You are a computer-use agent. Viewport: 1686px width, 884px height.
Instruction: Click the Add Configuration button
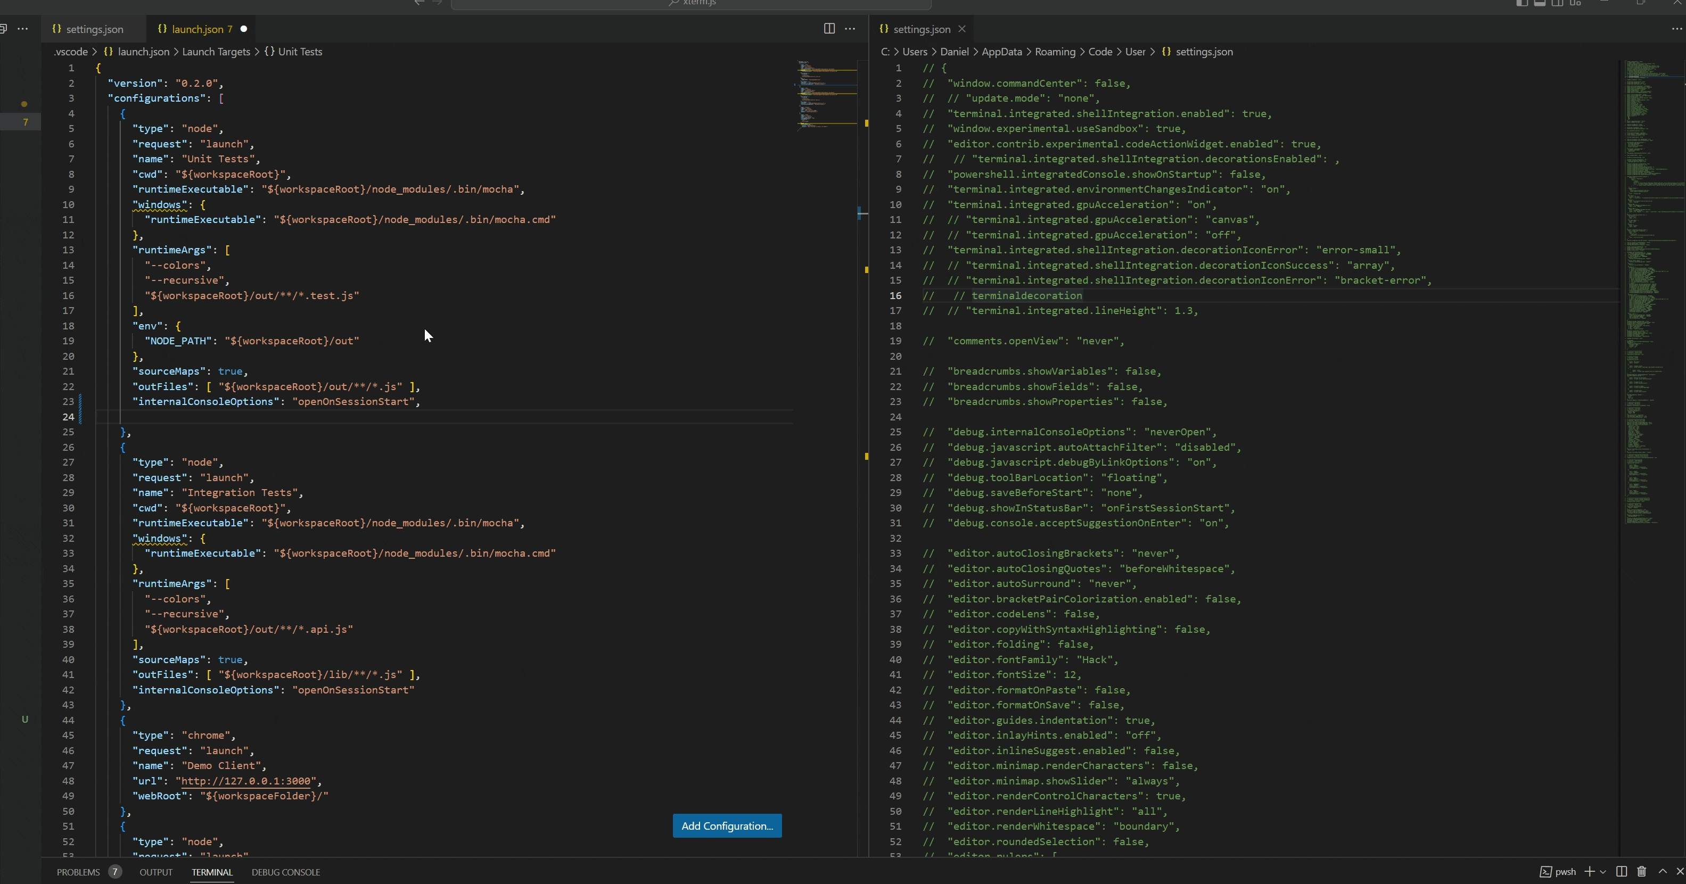pos(727,826)
